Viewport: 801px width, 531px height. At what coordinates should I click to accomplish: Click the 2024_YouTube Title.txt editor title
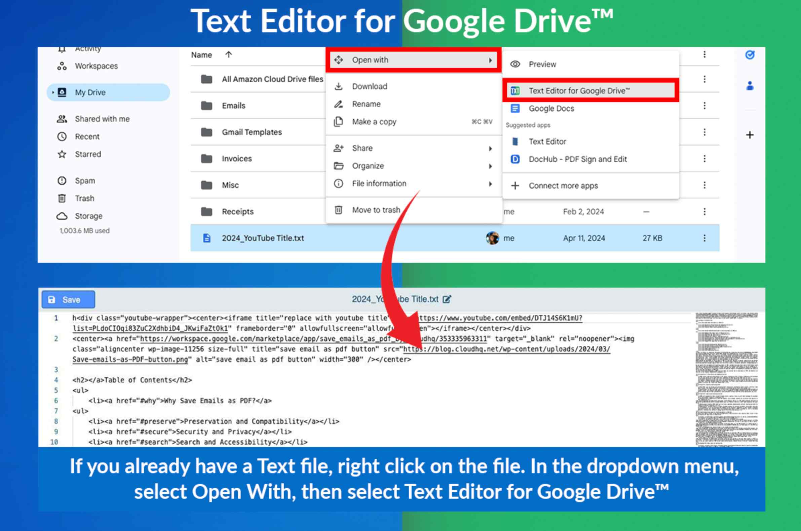[395, 299]
